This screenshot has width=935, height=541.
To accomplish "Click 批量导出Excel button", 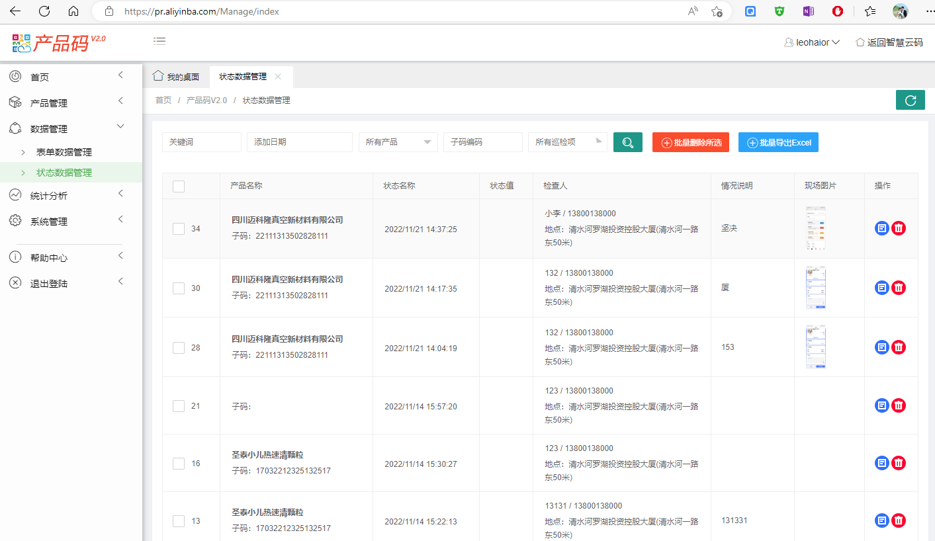I will tap(778, 143).
